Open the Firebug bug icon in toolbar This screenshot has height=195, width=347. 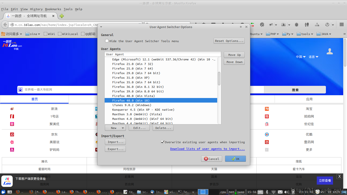pos(297,25)
